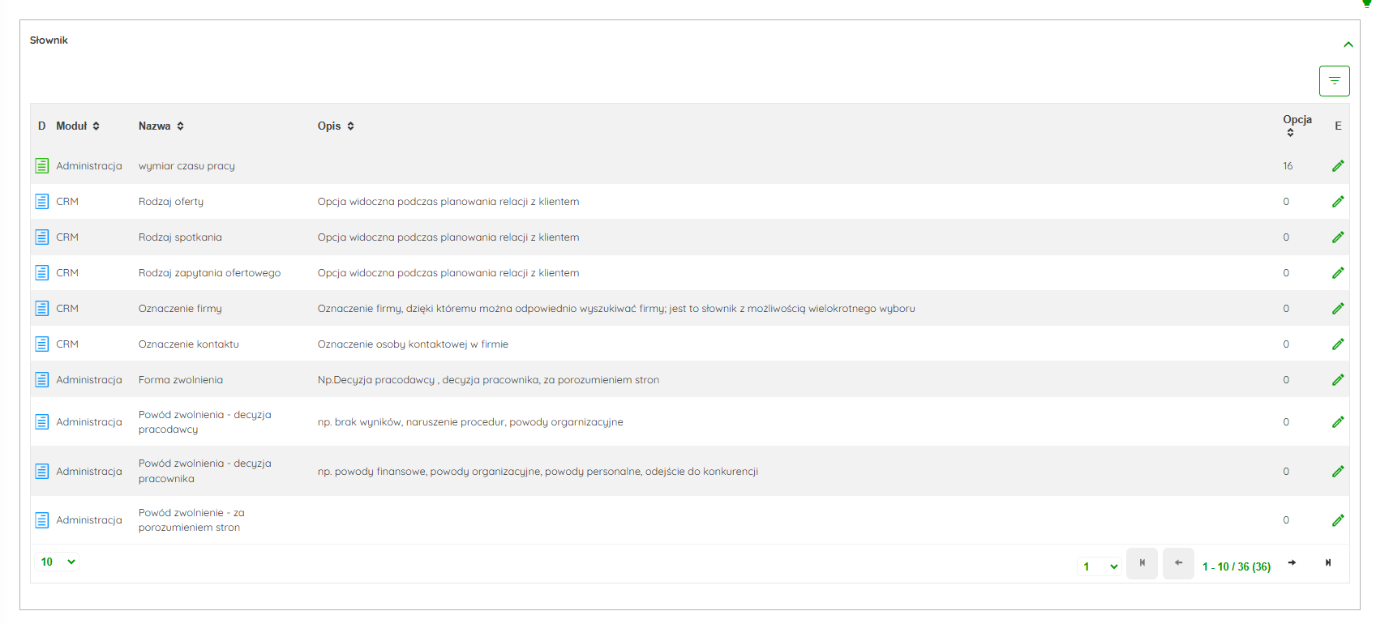The image size is (1376, 624).
Task: Edit the 'Powód zwolnienie - za porozumieniem stron' row
Action: [1338, 520]
